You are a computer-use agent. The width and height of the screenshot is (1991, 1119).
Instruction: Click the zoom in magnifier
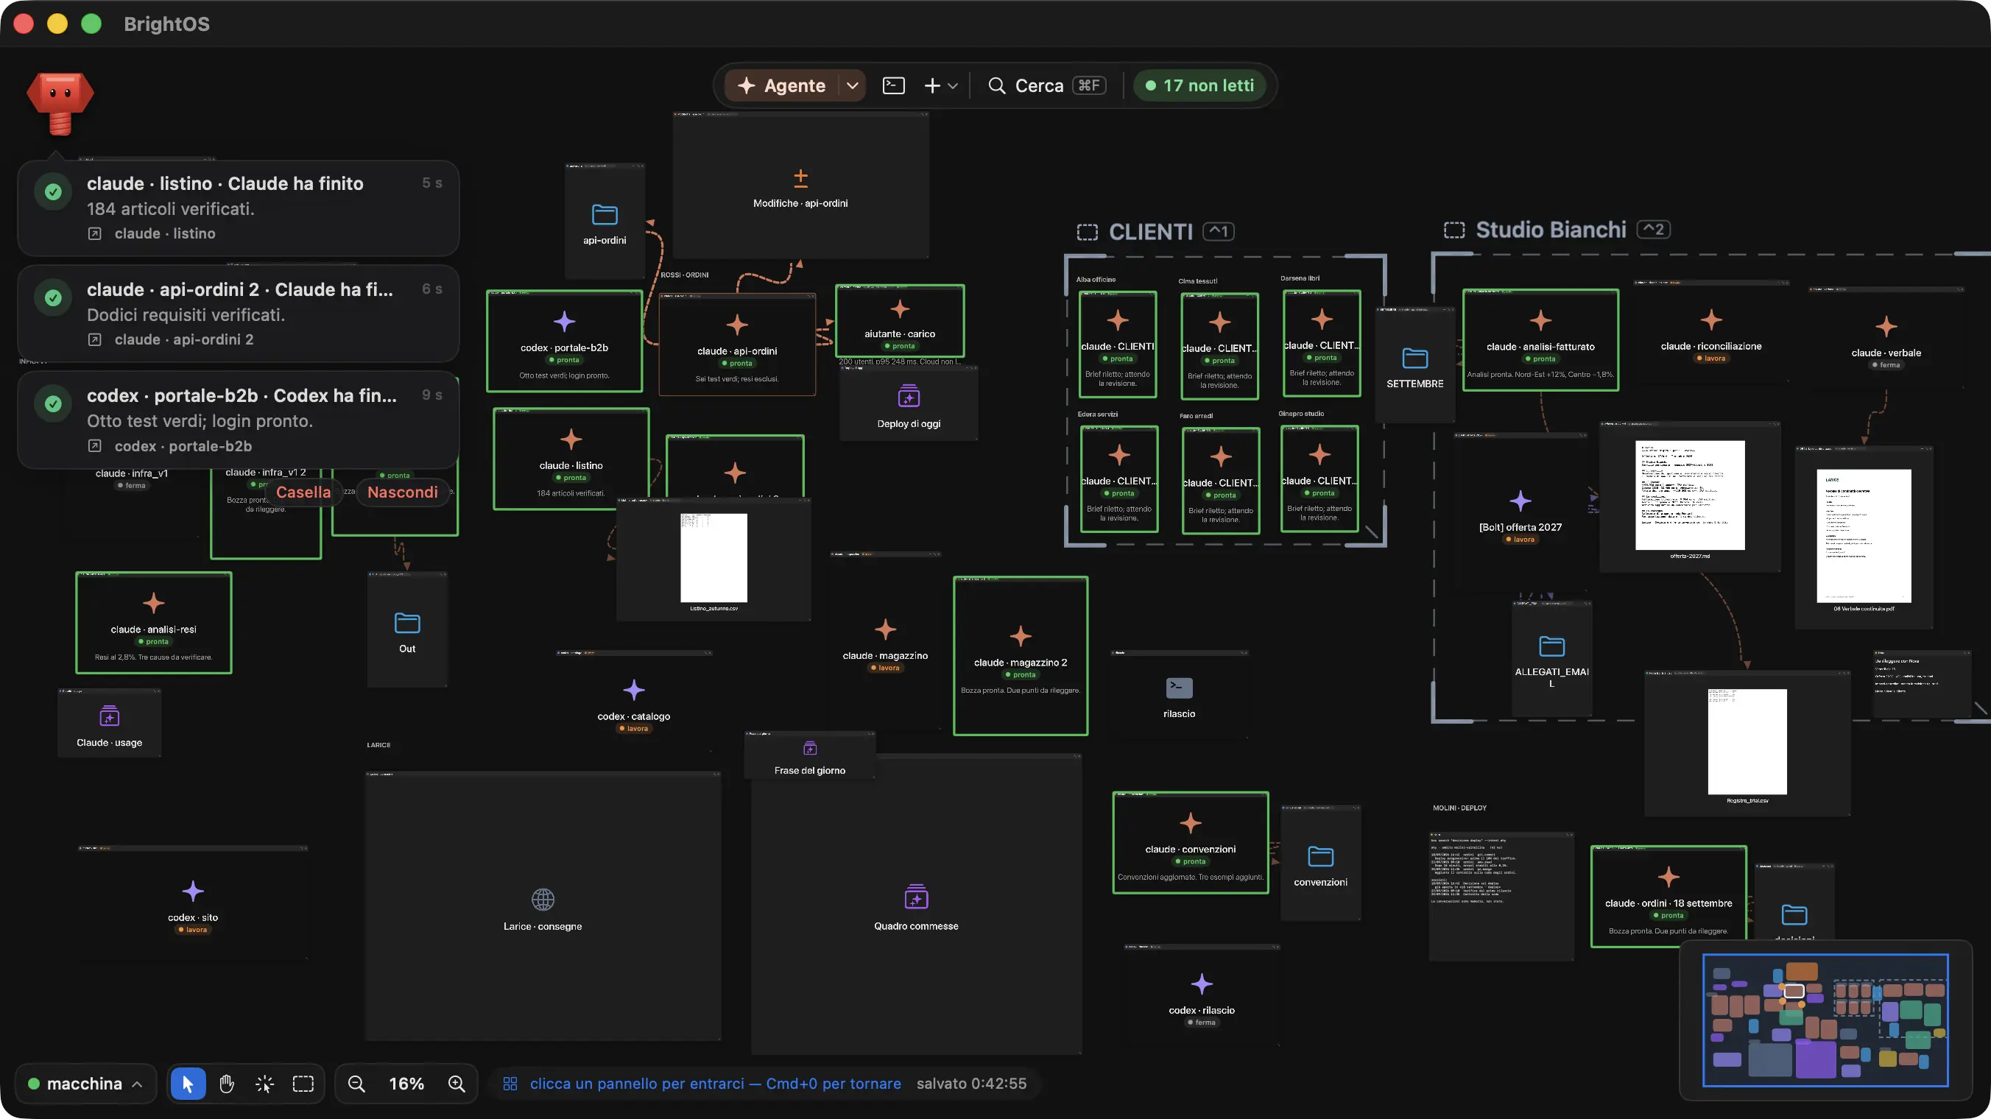457,1084
